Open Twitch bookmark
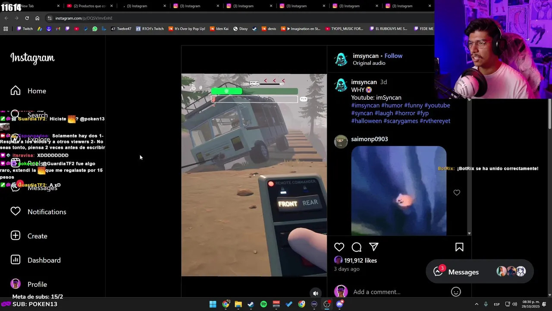 [x=25, y=29]
